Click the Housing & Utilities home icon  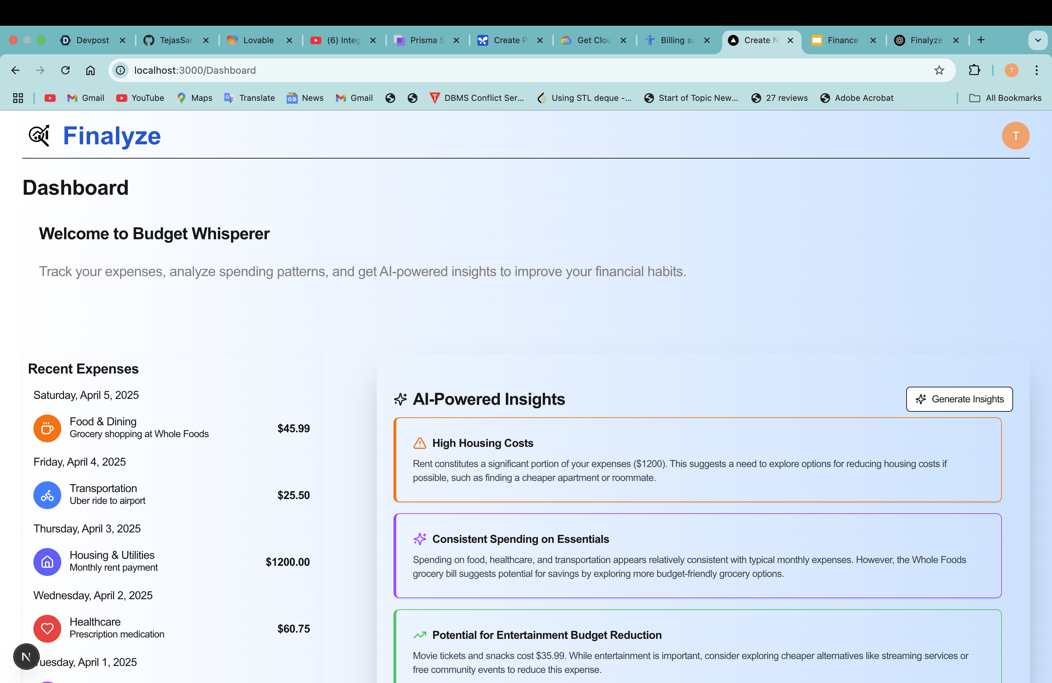pyautogui.click(x=47, y=562)
